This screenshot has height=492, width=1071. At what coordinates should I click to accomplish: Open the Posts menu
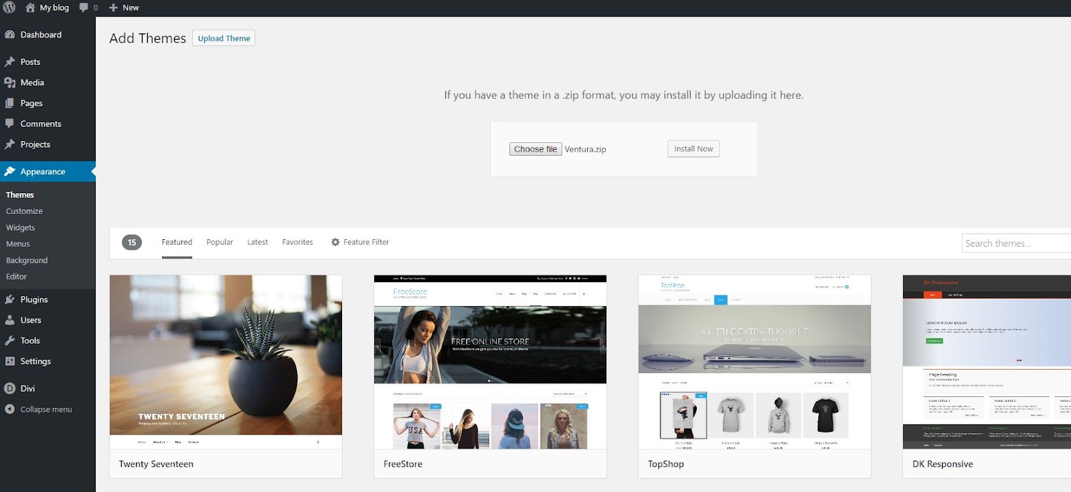point(48,61)
